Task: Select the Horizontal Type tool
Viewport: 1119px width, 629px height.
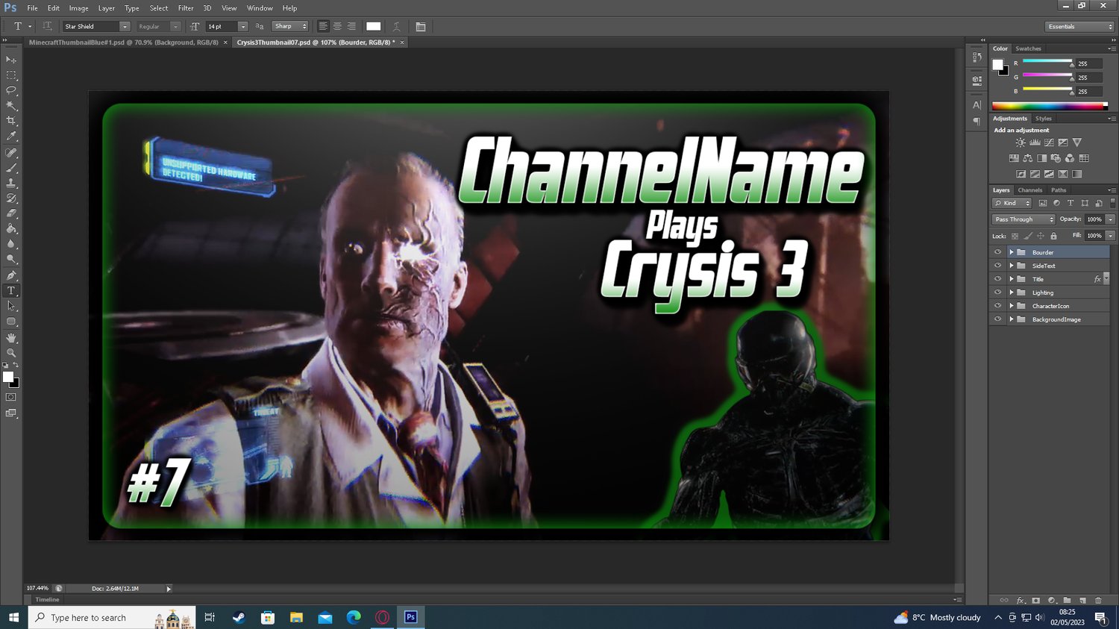Action: pos(11,291)
